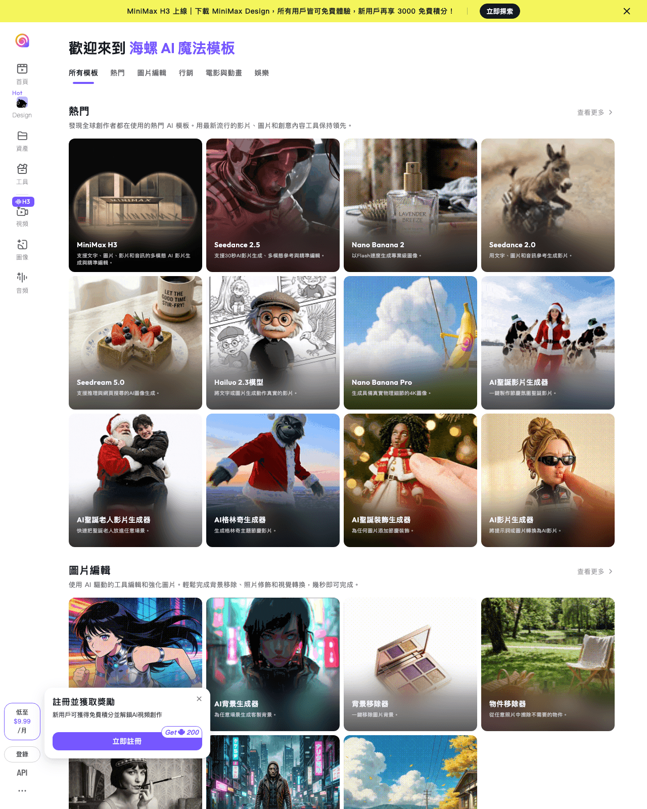Image resolution: width=647 pixels, height=809 pixels.
Task: Click 查看更多 beside 熱門 section
Action: [x=591, y=112]
